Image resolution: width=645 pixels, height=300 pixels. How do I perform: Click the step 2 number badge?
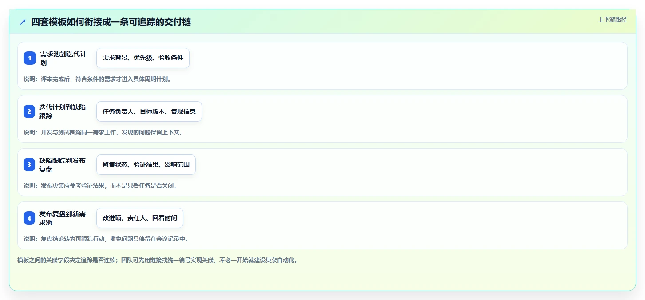tap(29, 111)
